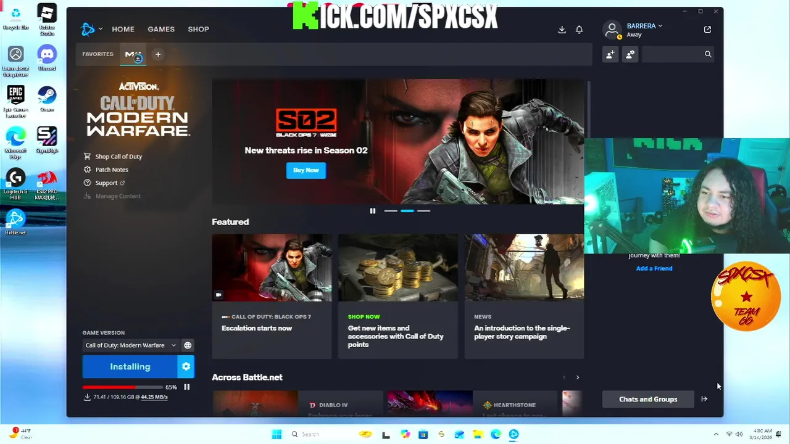
Task: Open the Games tab
Action: 161,29
